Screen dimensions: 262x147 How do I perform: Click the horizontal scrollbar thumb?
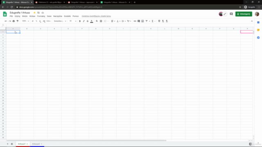point(86,140)
